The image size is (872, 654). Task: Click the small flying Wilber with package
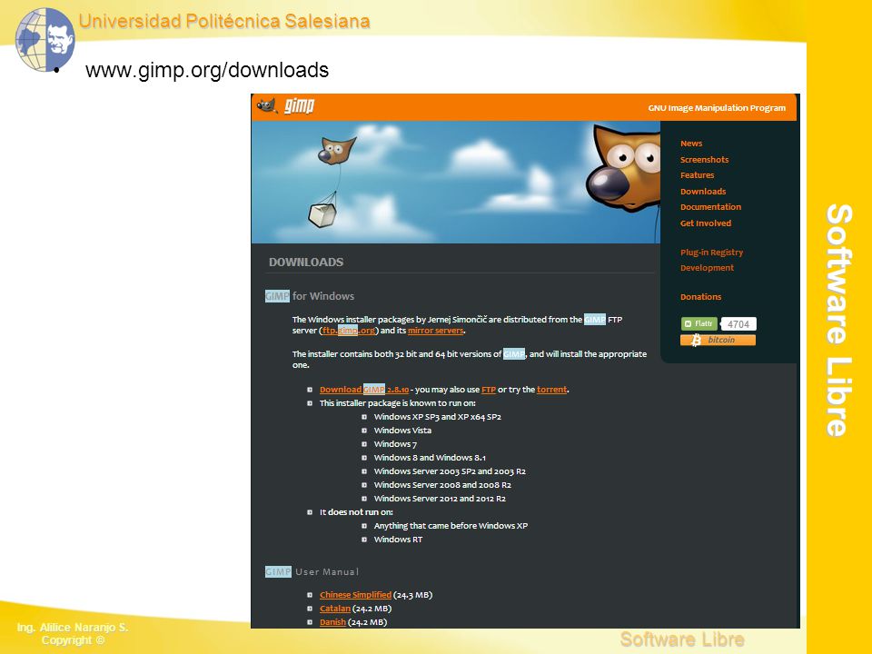pyautogui.click(x=332, y=183)
